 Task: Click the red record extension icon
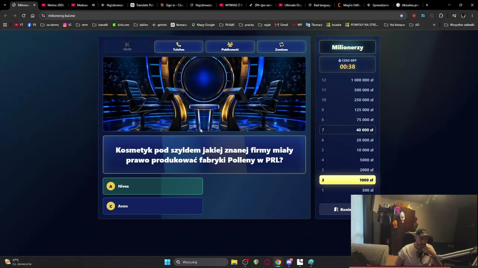pos(414,16)
